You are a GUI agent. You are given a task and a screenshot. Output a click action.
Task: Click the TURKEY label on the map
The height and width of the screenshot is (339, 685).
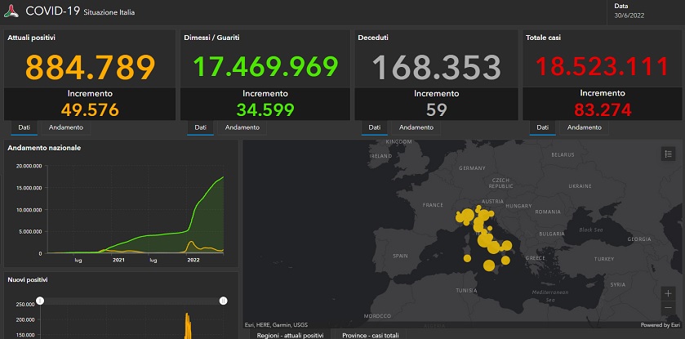[603, 259]
